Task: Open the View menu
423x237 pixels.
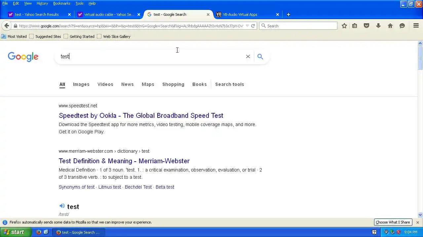Action: click(x=28, y=3)
